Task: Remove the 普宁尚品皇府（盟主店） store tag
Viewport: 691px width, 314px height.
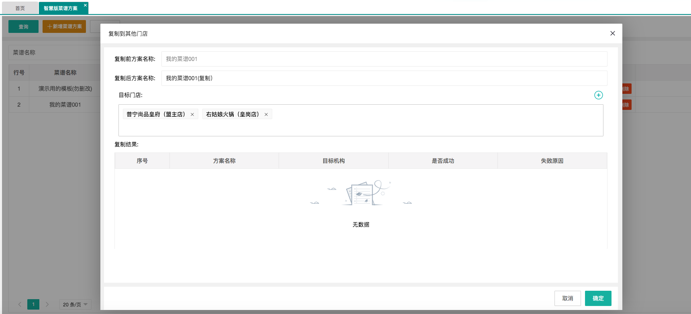Action: coord(192,115)
